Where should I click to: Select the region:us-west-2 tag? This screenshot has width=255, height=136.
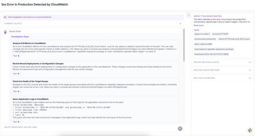[x=202, y=34]
